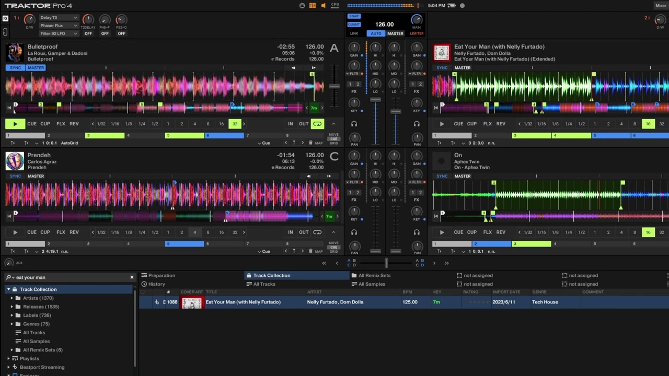Toggle SNAP mode in master panel
Screen dimensions: 669x376
[x=354, y=16]
